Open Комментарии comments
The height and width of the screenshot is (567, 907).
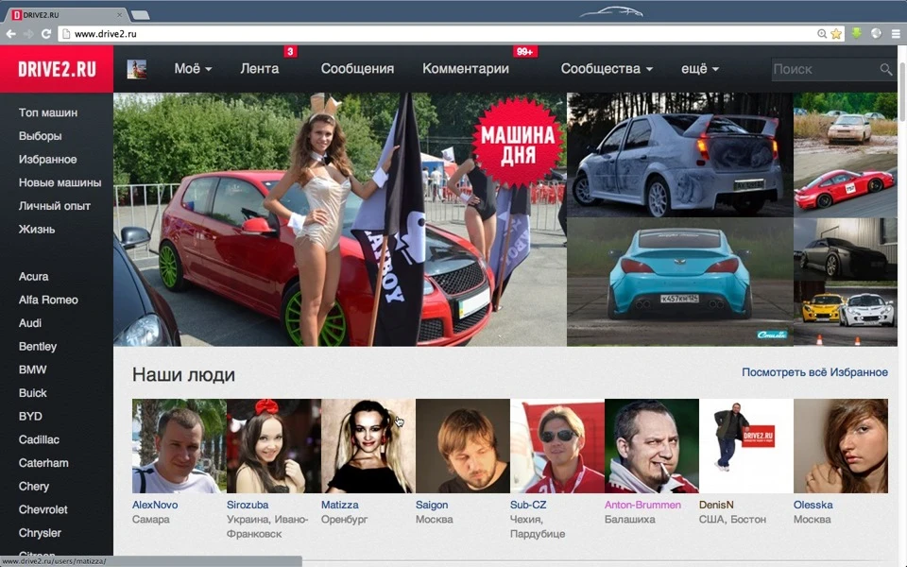click(466, 69)
